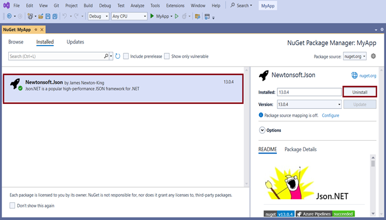Click the nuget v13.0.4 badge
386x220 pixels.
click(x=278, y=214)
